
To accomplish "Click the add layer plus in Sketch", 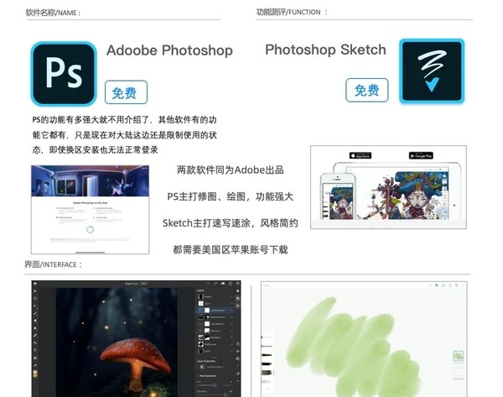I will click(x=458, y=345).
